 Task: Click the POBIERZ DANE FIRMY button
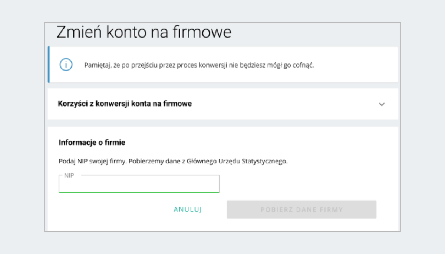click(301, 209)
